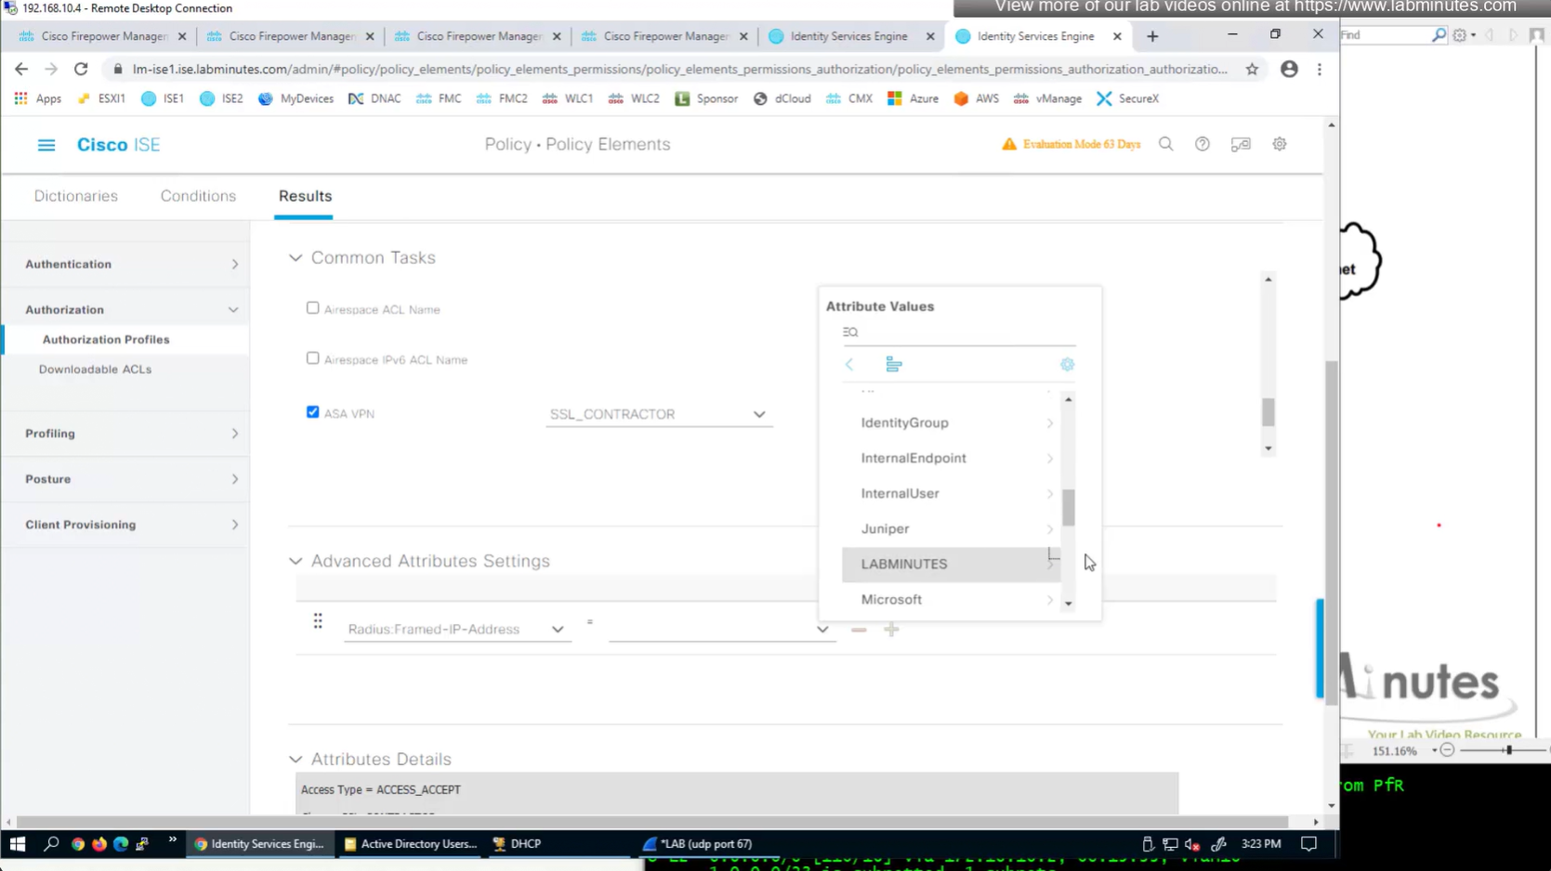Click the ISE search magnifier icon
The image size is (1551, 871).
[x=1165, y=145]
